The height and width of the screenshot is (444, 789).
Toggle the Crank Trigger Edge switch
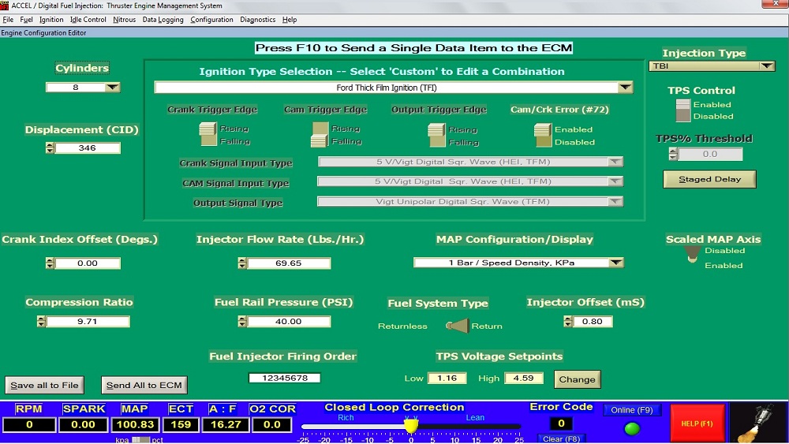(208, 134)
